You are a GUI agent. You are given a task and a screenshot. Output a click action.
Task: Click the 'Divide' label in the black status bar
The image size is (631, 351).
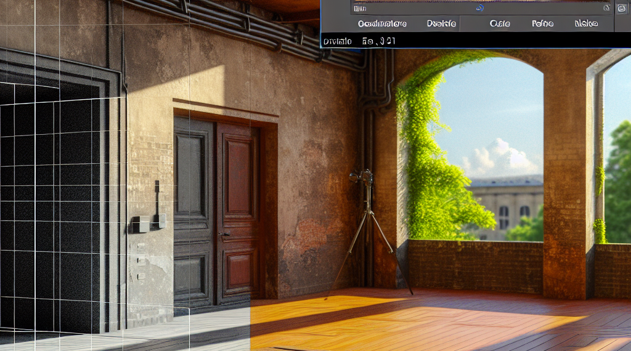(x=338, y=41)
